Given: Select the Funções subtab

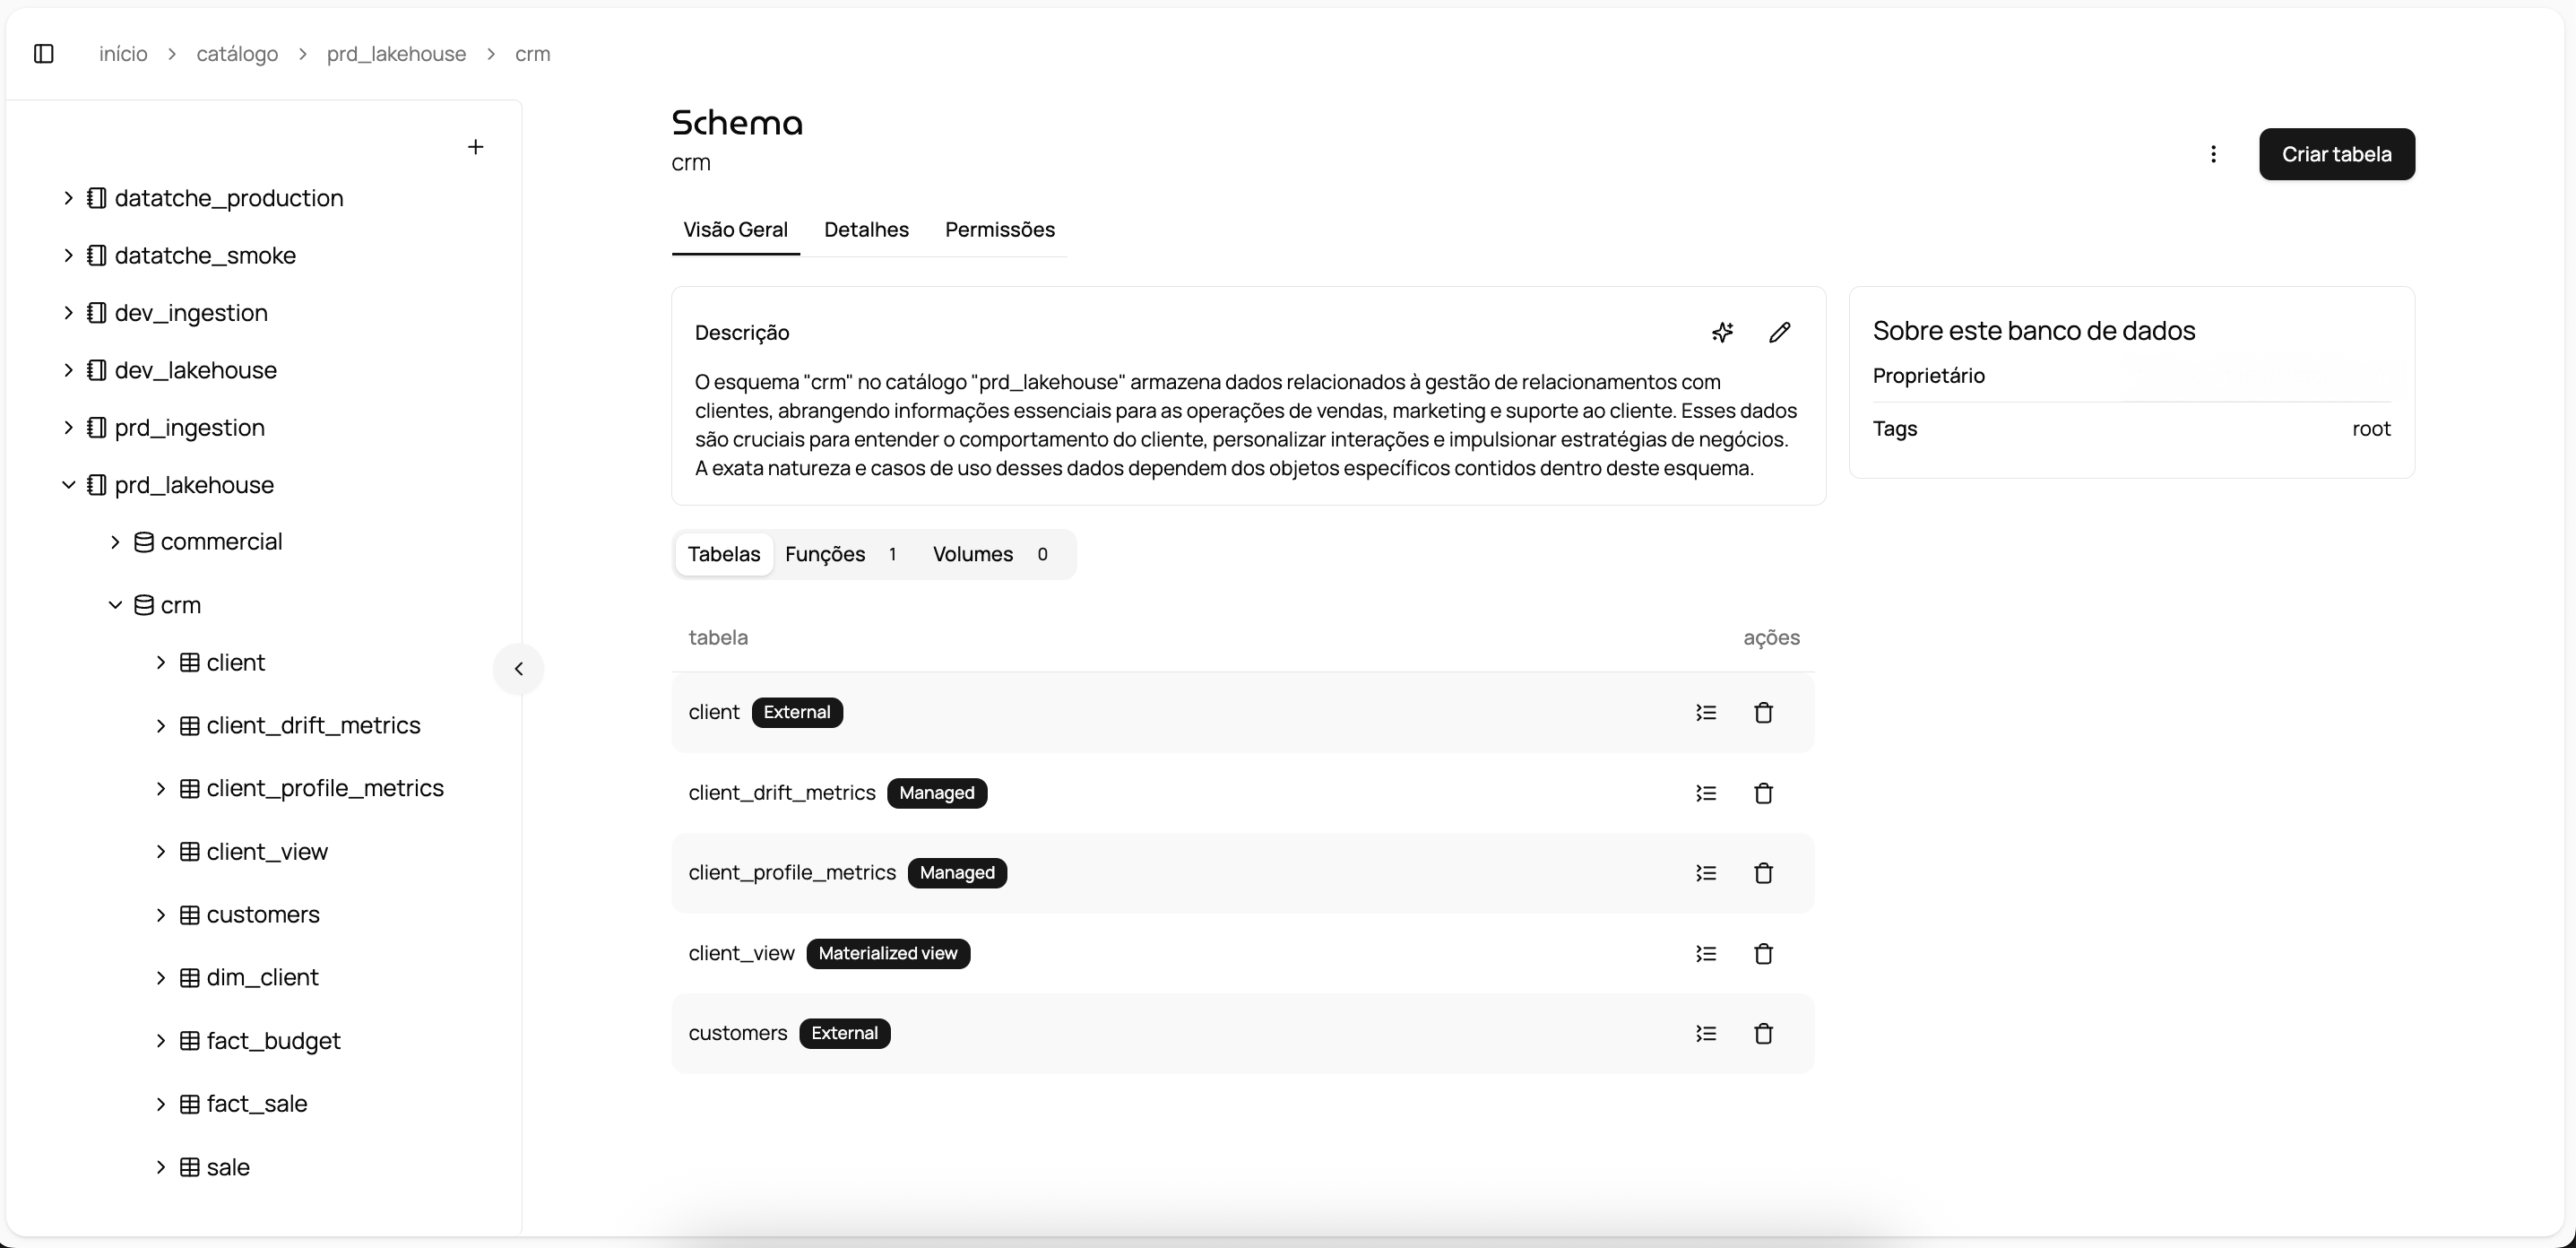Looking at the screenshot, I should 826,554.
